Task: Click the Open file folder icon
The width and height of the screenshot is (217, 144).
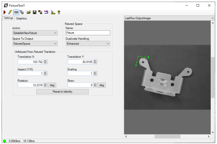Action: tap(29, 12)
